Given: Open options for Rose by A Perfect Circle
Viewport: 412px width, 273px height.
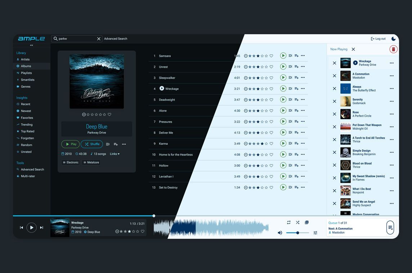Looking at the screenshot, I should [x=392, y=114].
